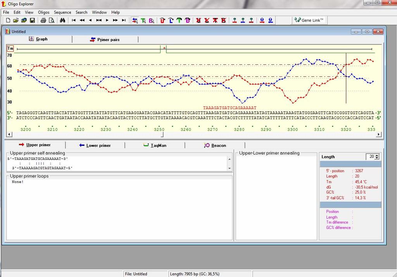The image size is (397, 277).
Task: Click the center-position arrows toolbar button
Action: pyautogui.click(x=99, y=20)
